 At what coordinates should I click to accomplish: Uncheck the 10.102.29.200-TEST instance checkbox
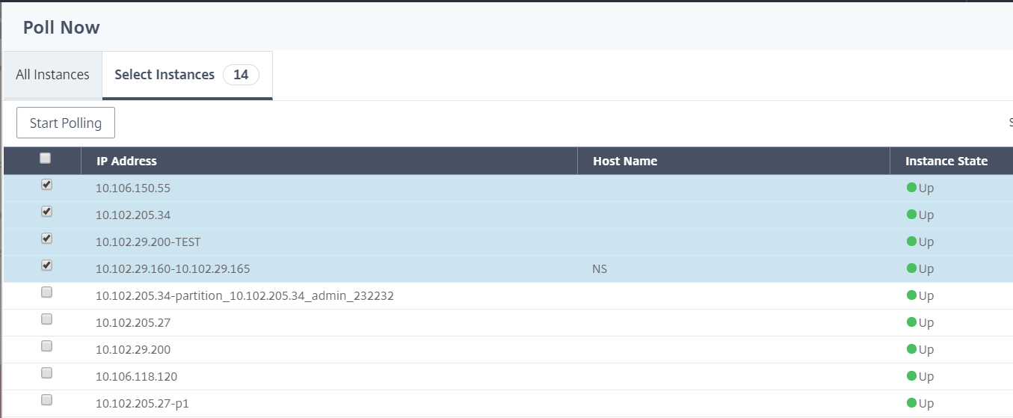[46, 239]
